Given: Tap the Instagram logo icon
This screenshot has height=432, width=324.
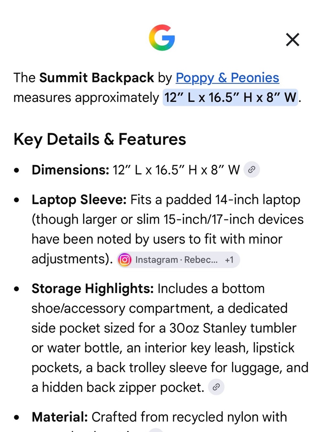Looking at the screenshot, I should click(125, 260).
